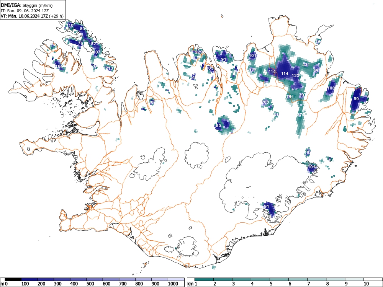The image size is (383, 287).
Task: Click the dark teal swatch between km 1 and 2
Action: (x=204, y=280)
